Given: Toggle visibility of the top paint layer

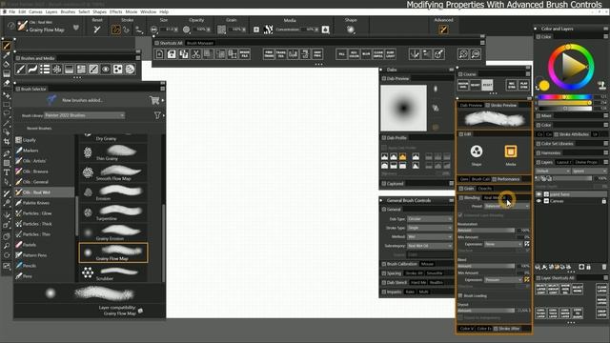Looking at the screenshot, I should [539, 194].
